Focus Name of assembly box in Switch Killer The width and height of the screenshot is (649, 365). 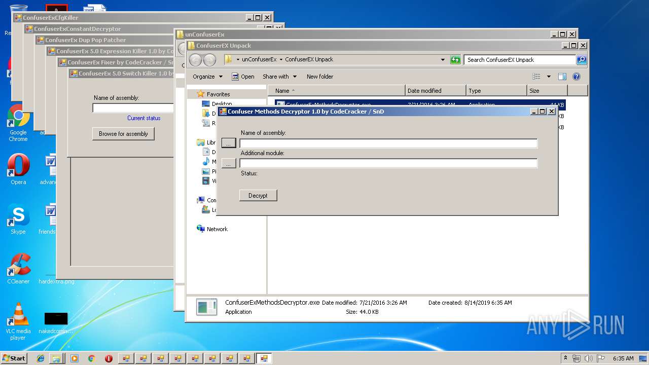point(133,108)
